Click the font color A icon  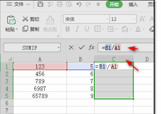click(x=138, y=29)
